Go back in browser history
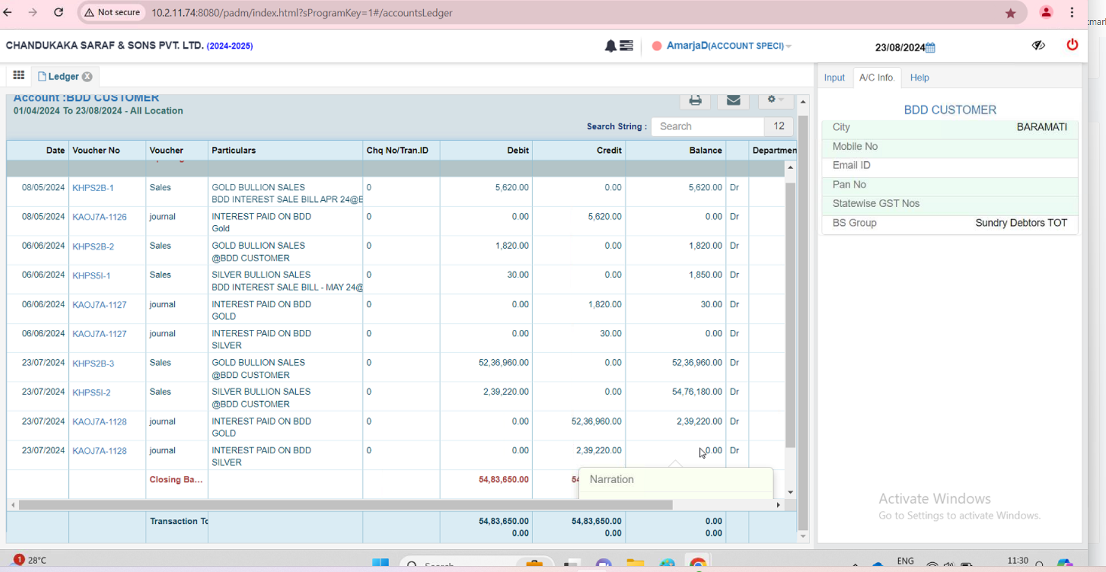 click(x=8, y=12)
